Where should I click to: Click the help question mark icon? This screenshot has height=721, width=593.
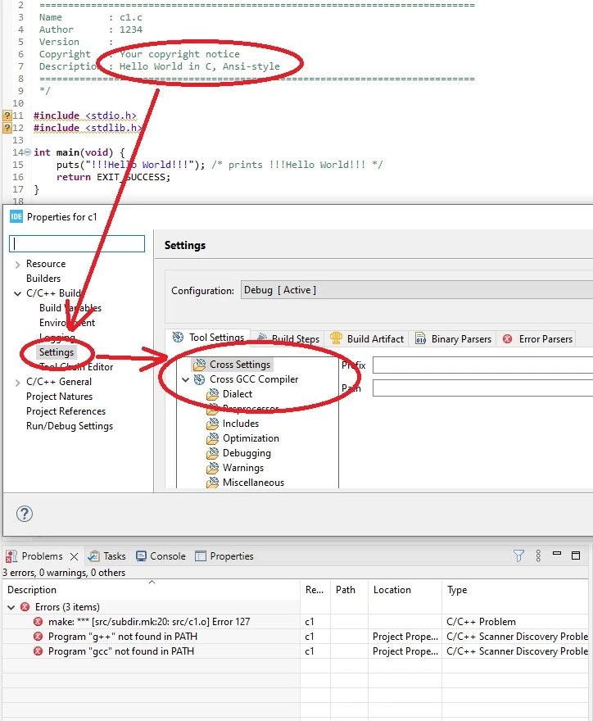tap(25, 514)
